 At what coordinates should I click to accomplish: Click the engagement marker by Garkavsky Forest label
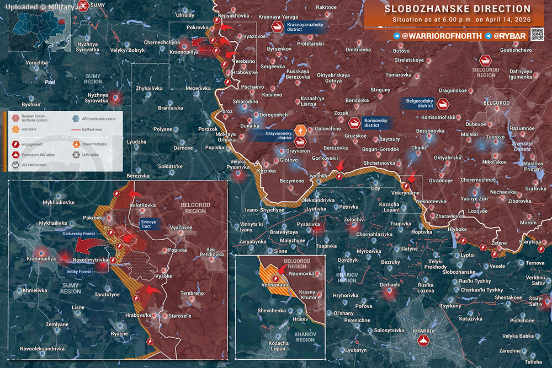click(x=111, y=232)
